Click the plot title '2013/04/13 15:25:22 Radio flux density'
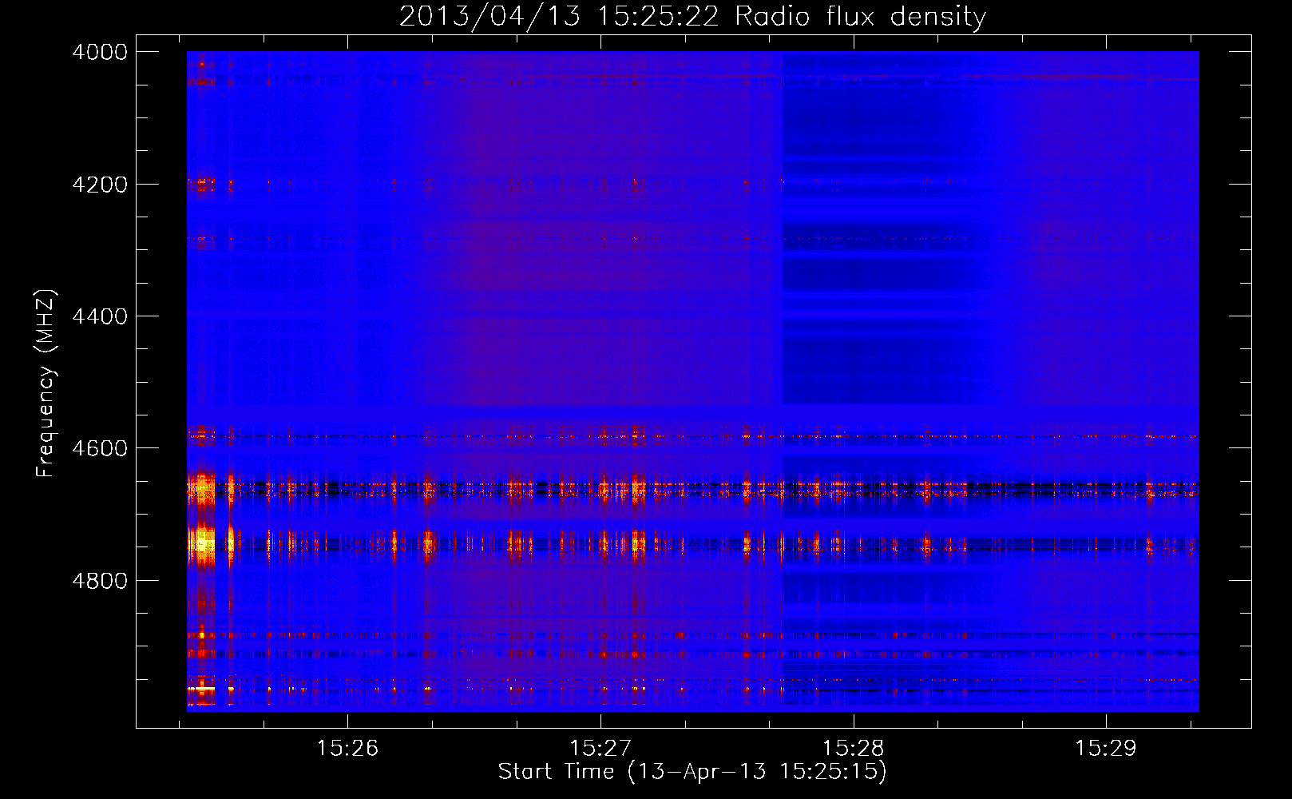The height and width of the screenshot is (799, 1292). pos(692,16)
